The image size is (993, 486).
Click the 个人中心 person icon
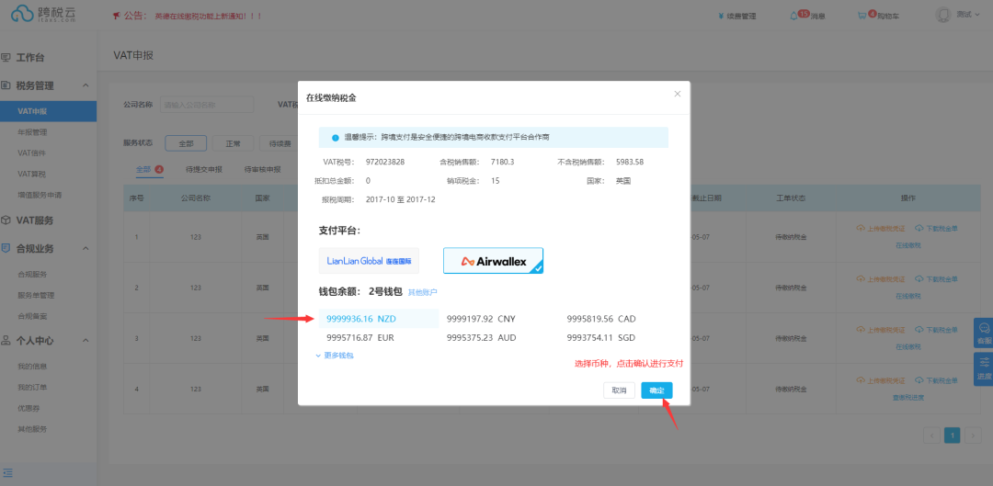(x=6, y=341)
